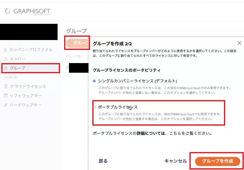Click the ライセンス section label in sidebar
This screenshot has height=170, width=244.
click(x=10, y=77)
